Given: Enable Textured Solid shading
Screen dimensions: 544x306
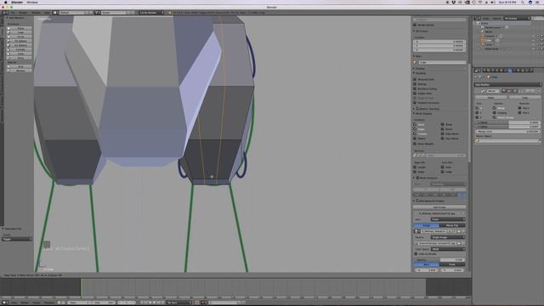Looking at the screenshot, I should pos(415,79).
